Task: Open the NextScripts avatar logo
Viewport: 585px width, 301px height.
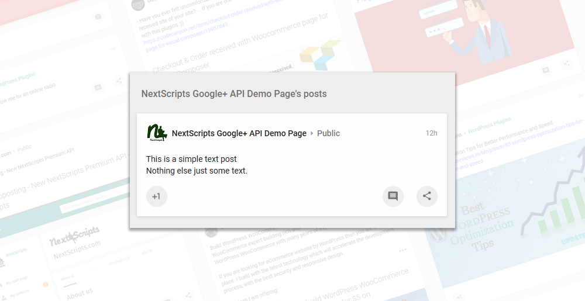Action: click(x=157, y=133)
